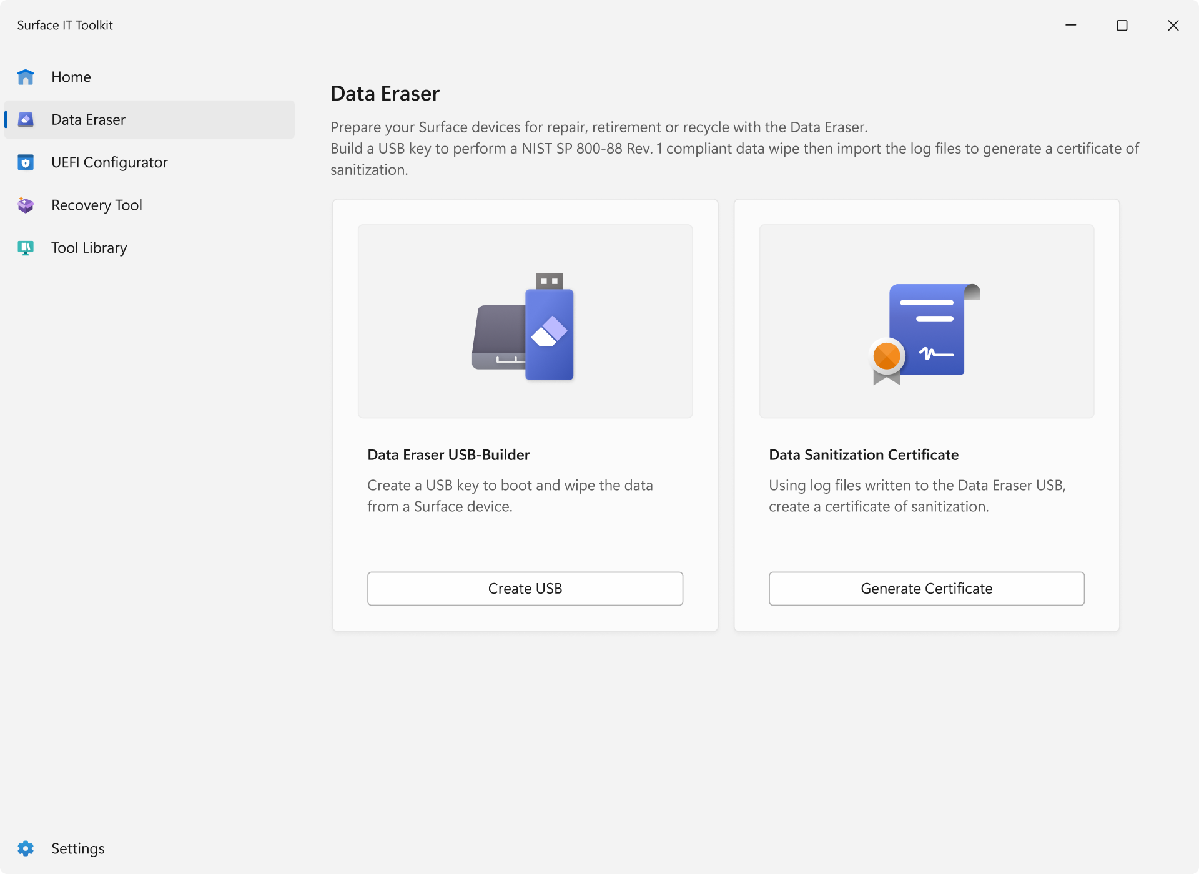The height and width of the screenshot is (874, 1199).
Task: Maximize the Surface IT Toolkit window
Action: [x=1122, y=25]
